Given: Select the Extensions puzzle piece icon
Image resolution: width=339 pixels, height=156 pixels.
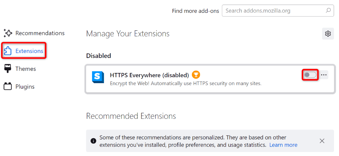Looking at the screenshot, I should (x=8, y=51).
